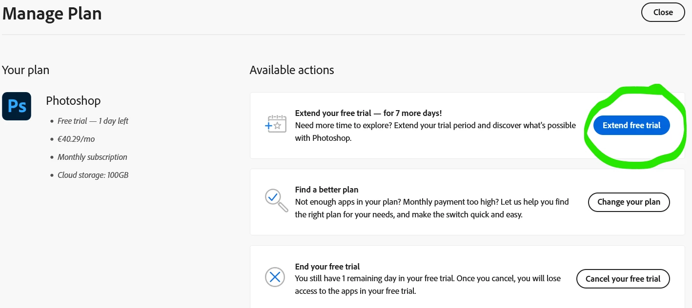This screenshot has width=692, height=308.
Task: Click the remaining-day cancellation description text
Action: [x=427, y=285]
